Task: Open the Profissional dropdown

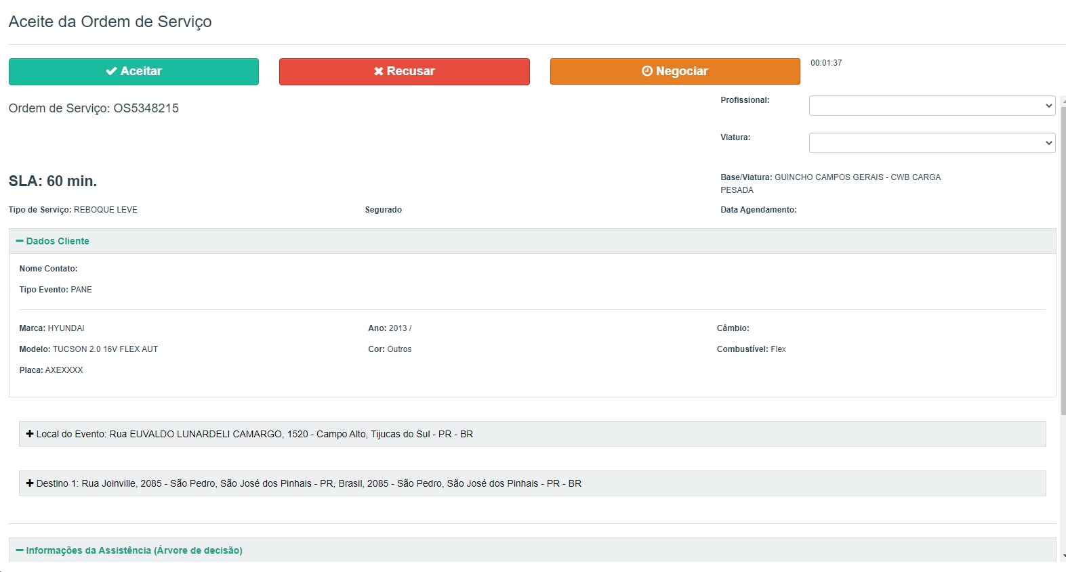Action: tap(932, 106)
